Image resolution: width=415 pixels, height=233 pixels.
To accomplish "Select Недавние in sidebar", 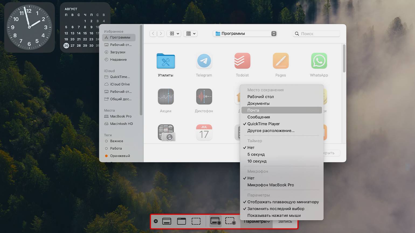I will [x=119, y=59].
